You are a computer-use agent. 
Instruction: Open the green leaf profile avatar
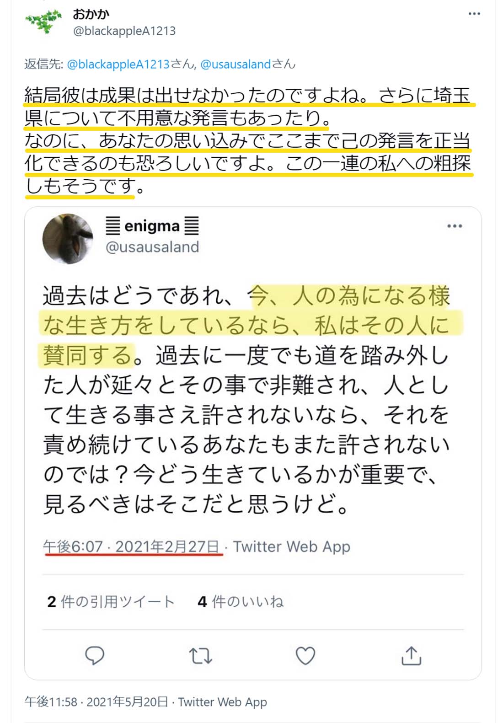[x=44, y=21]
